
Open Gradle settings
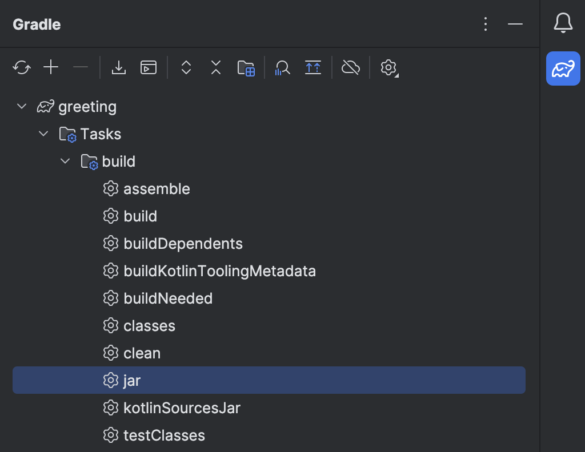click(x=387, y=67)
